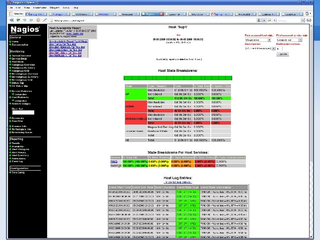Open View Notifications For This Host link
The image size is (320, 240).
[x=65, y=55]
